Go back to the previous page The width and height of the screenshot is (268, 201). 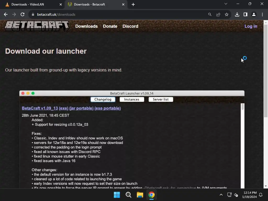(x=6, y=15)
